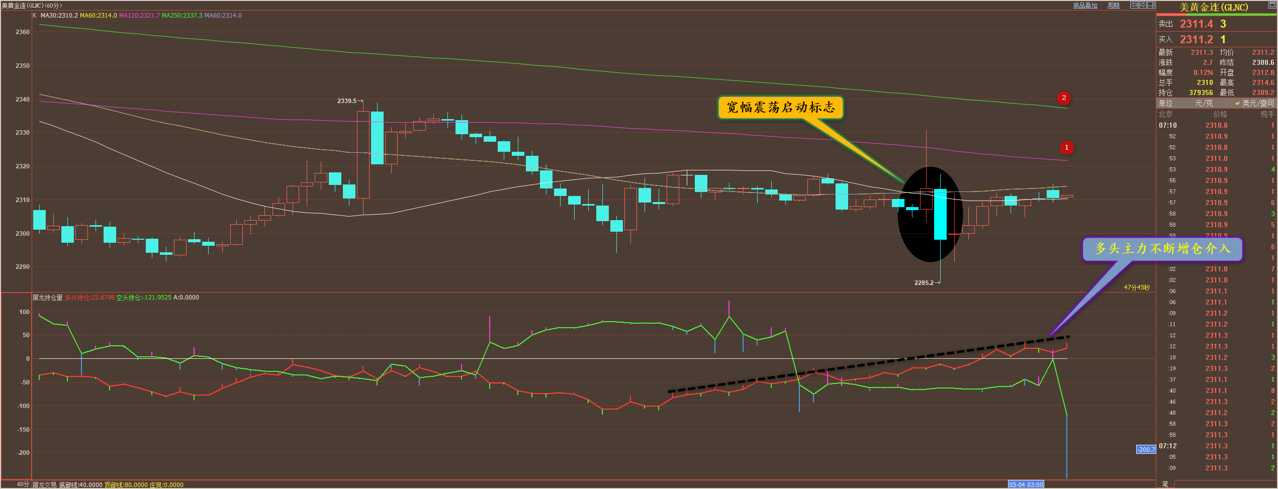This screenshot has height=489, width=1278.
Task: Click the right arrow navigation icon
Action: click(x=1142, y=5)
